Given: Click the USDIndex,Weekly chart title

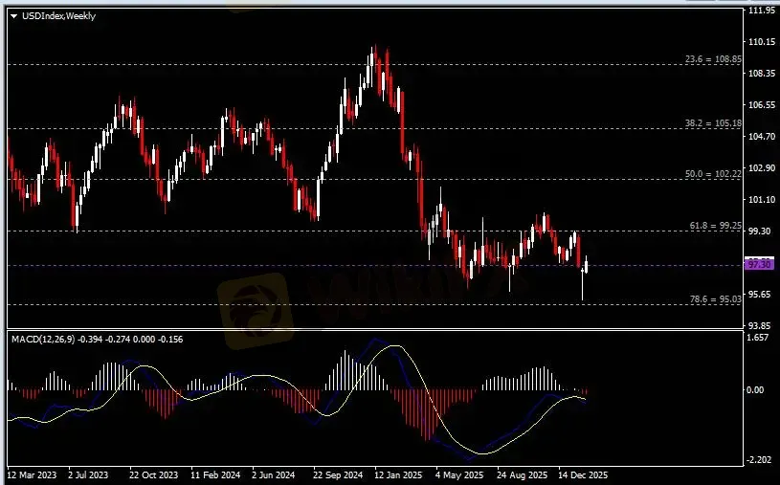Looking at the screenshot, I should [x=58, y=16].
